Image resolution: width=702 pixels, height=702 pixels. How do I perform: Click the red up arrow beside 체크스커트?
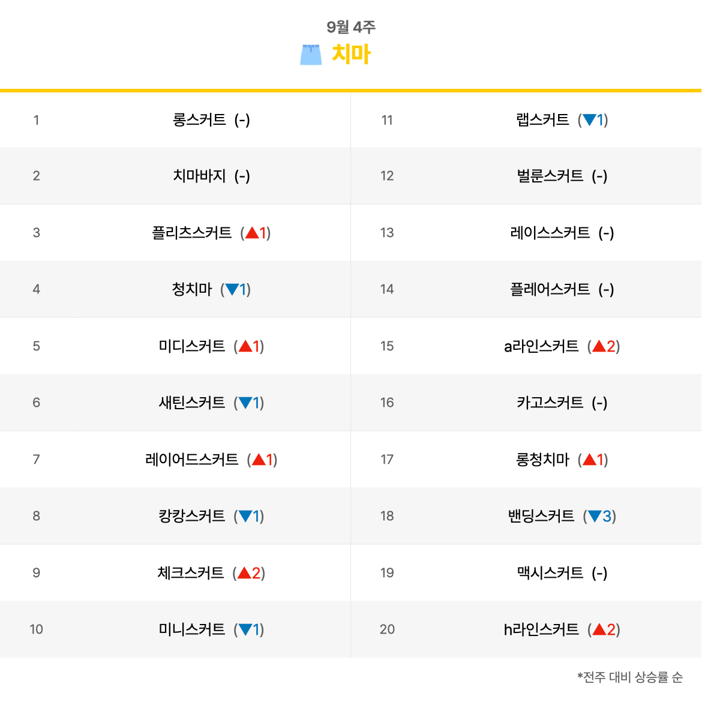tap(244, 573)
